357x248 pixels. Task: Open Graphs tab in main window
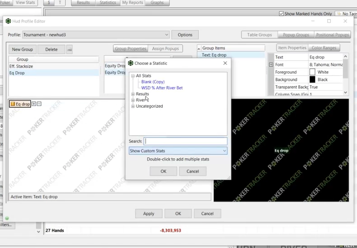coord(157,3)
